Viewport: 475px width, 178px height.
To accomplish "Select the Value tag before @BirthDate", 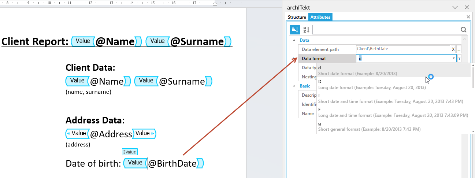I will 135,163.
